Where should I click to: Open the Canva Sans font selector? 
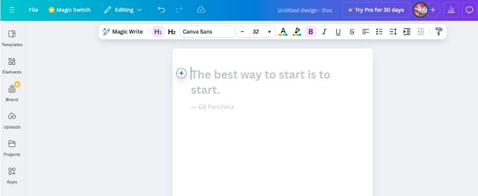click(207, 32)
